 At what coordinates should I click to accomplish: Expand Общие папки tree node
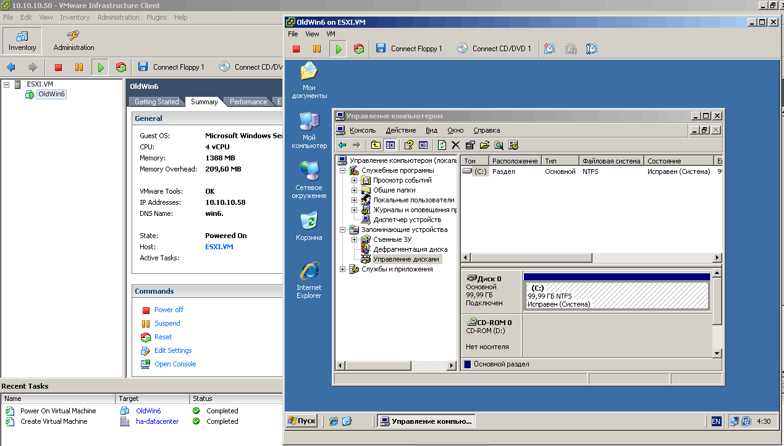pyautogui.click(x=354, y=190)
